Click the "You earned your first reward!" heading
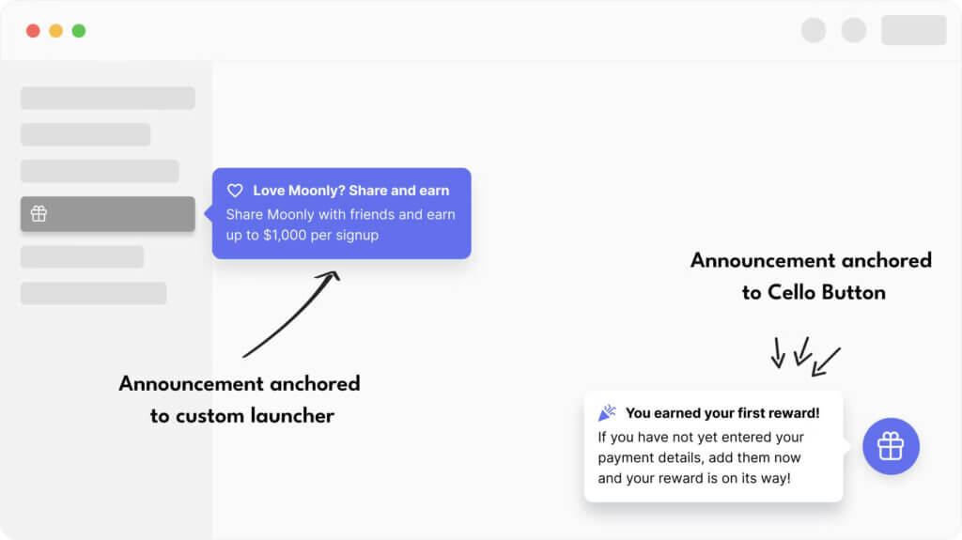The height and width of the screenshot is (540, 962). tap(722, 412)
